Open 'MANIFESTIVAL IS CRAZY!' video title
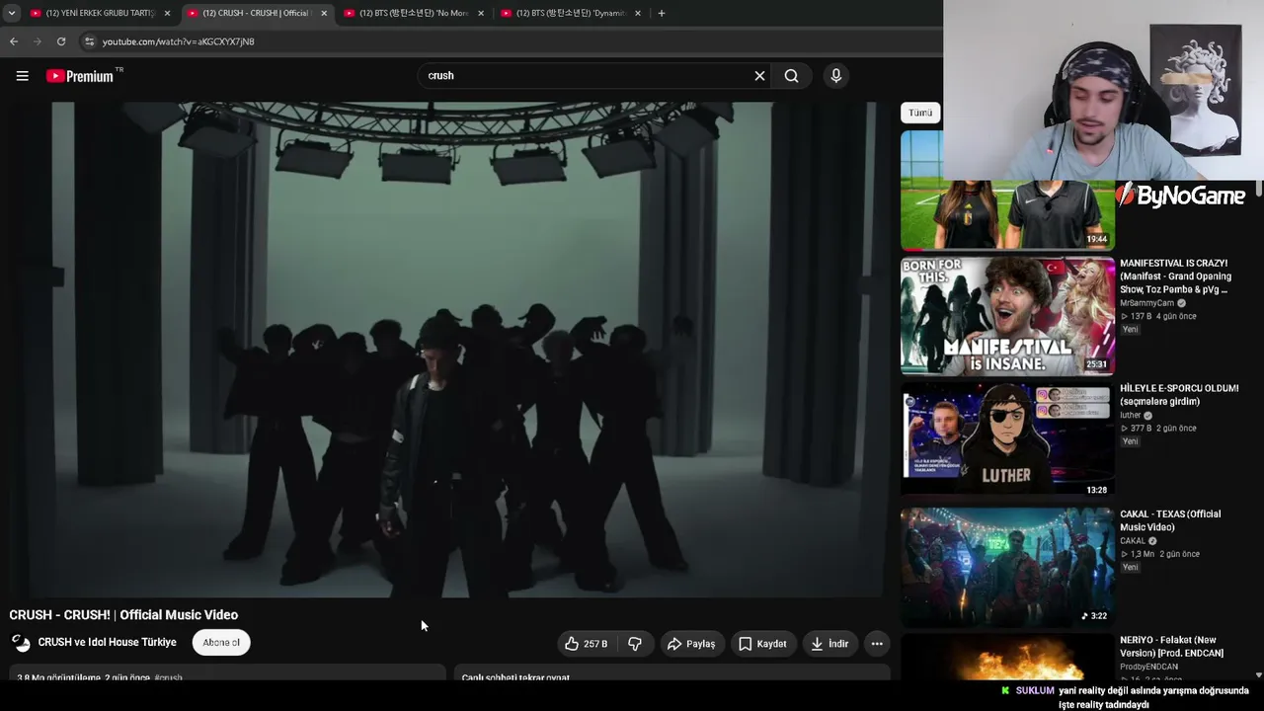 pyautogui.click(x=1175, y=276)
